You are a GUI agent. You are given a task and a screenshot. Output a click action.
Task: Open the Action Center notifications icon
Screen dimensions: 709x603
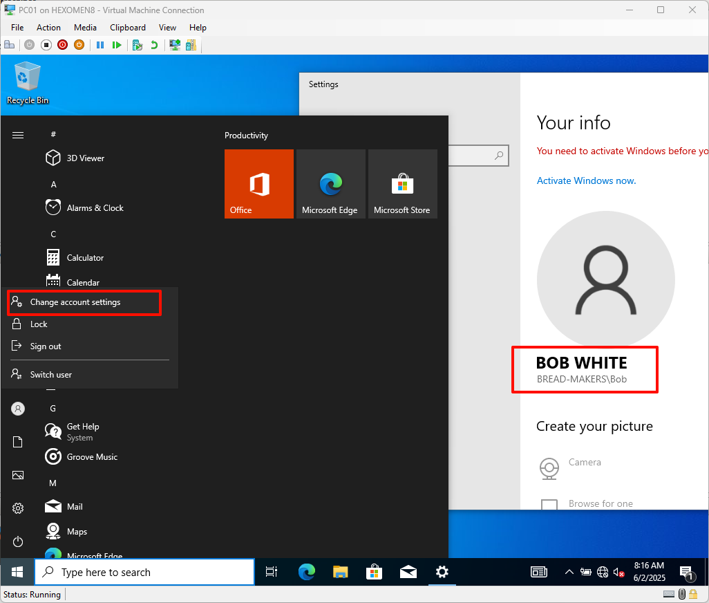coord(687,573)
